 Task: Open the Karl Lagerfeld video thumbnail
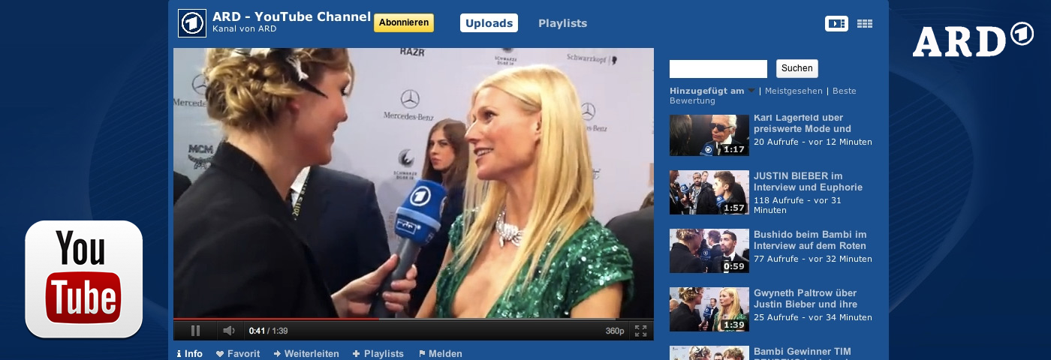709,135
